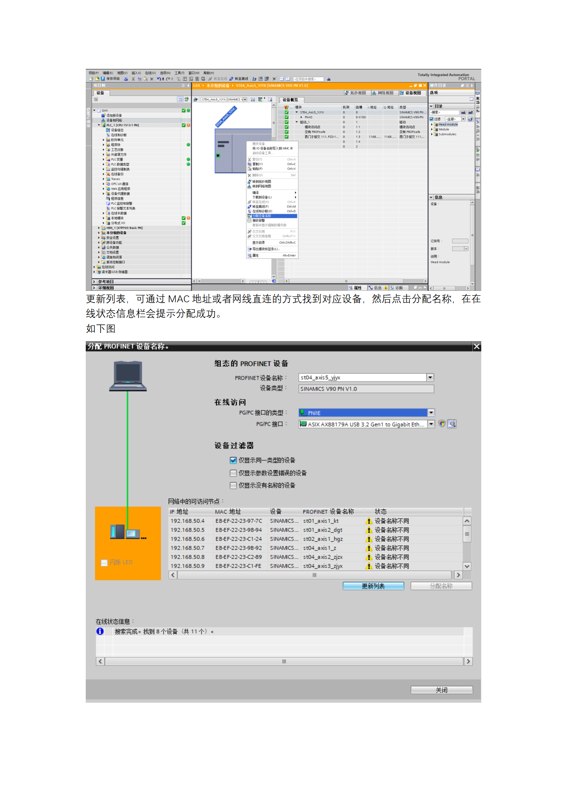Click the search interface icon beside PG/PC 接口
This screenshot has height=802, width=567.
[452, 424]
